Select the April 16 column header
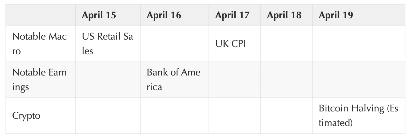Image resolution: width=410 pixels, height=137 pixels. [x=164, y=15]
